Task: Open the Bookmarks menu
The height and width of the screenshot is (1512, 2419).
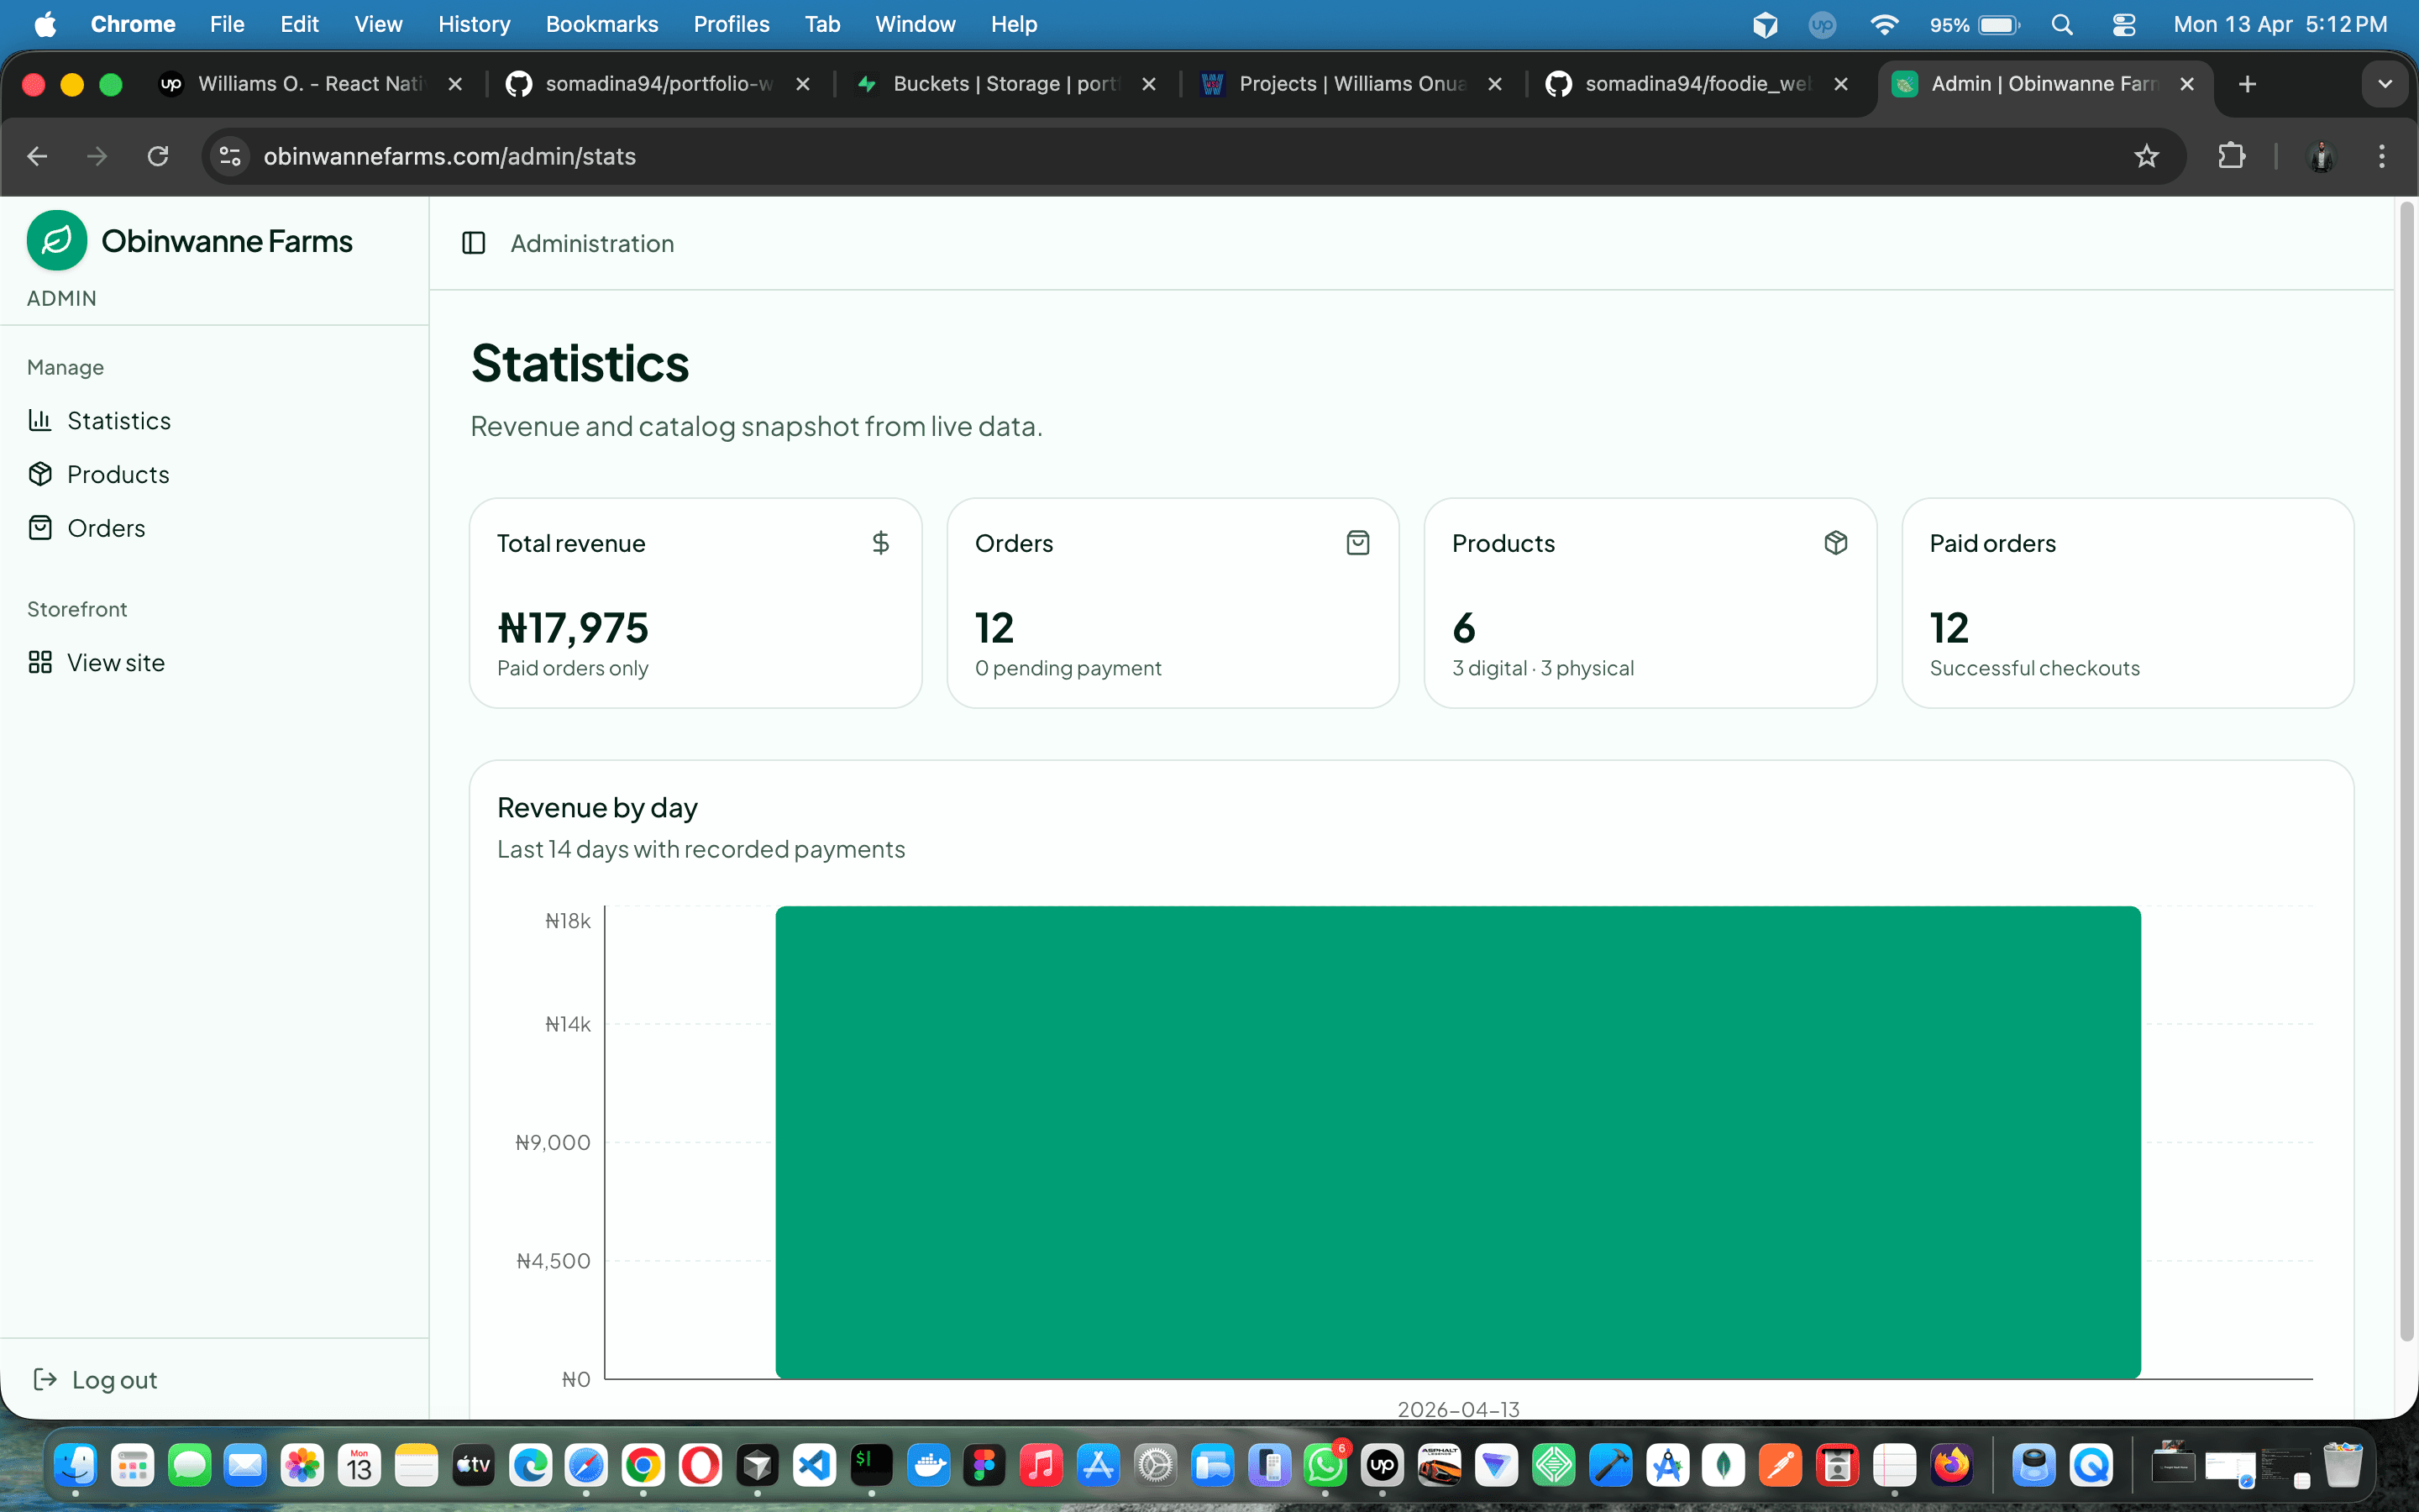Action: (x=601, y=24)
